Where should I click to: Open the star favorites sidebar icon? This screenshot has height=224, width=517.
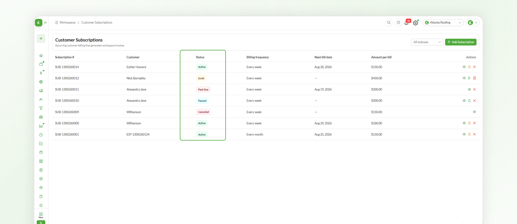point(41,205)
